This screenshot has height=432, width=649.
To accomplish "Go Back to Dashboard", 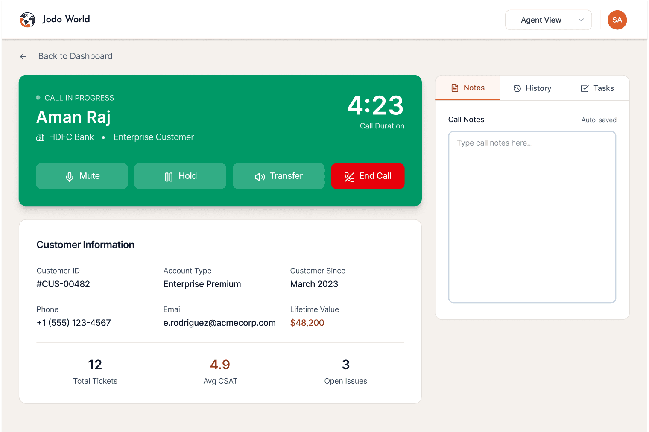I will pyautogui.click(x=66, y=56).
